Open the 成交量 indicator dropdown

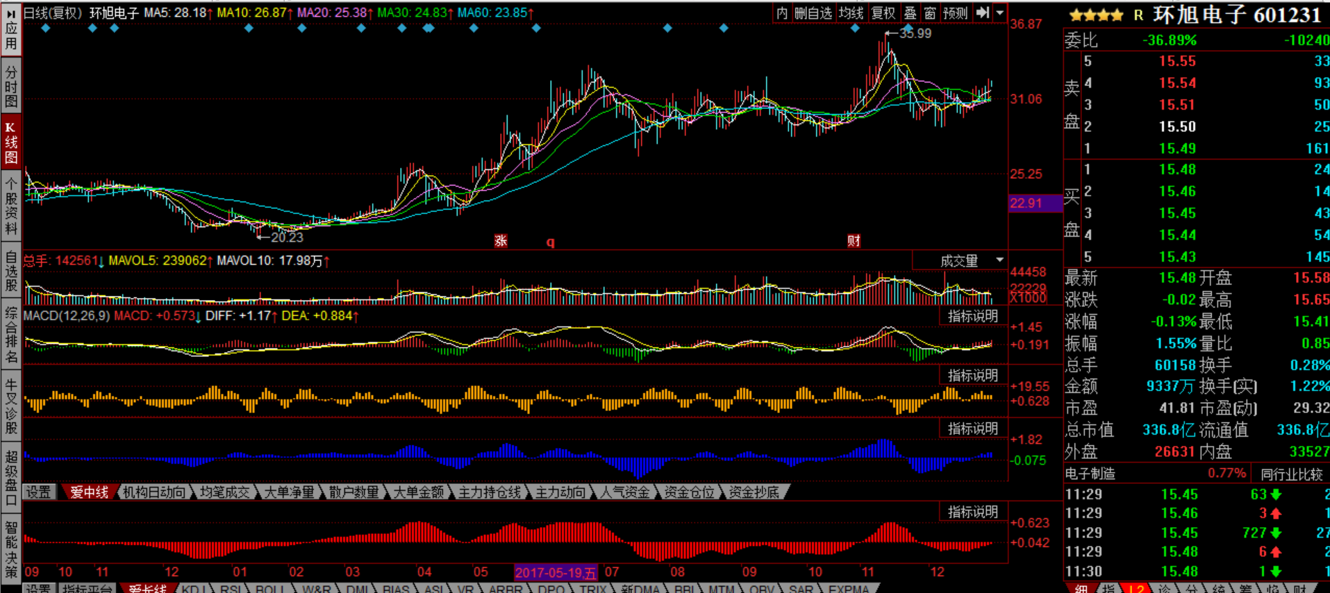tap(970, 261)
